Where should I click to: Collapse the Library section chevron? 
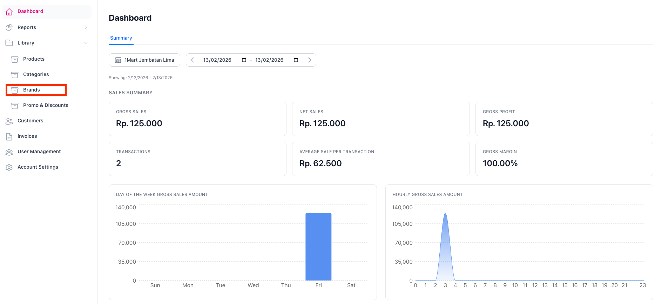click(x=86, y=43)
